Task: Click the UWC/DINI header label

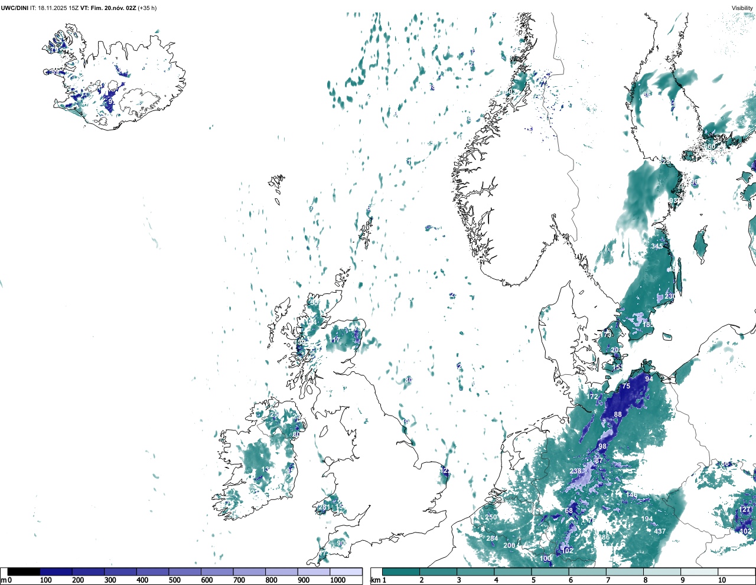Action: 15,8
